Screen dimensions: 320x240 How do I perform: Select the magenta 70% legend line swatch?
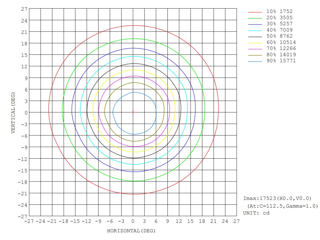[x=255, y=49]
